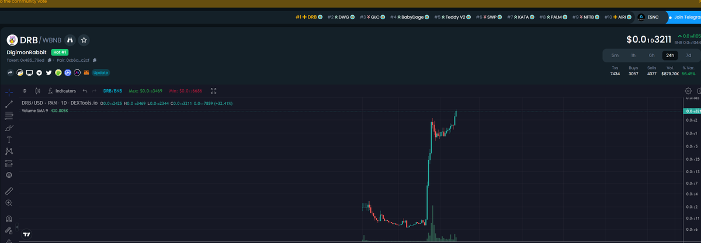Open hot pair #3 GLC
The width and height of the screenshot is (701, 243).
coord(372,17)
